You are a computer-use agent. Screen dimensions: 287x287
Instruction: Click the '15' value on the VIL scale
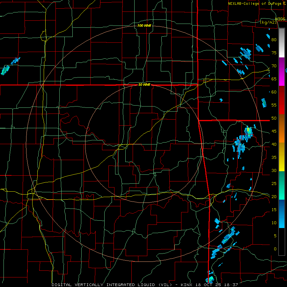[x=274, y=210]
